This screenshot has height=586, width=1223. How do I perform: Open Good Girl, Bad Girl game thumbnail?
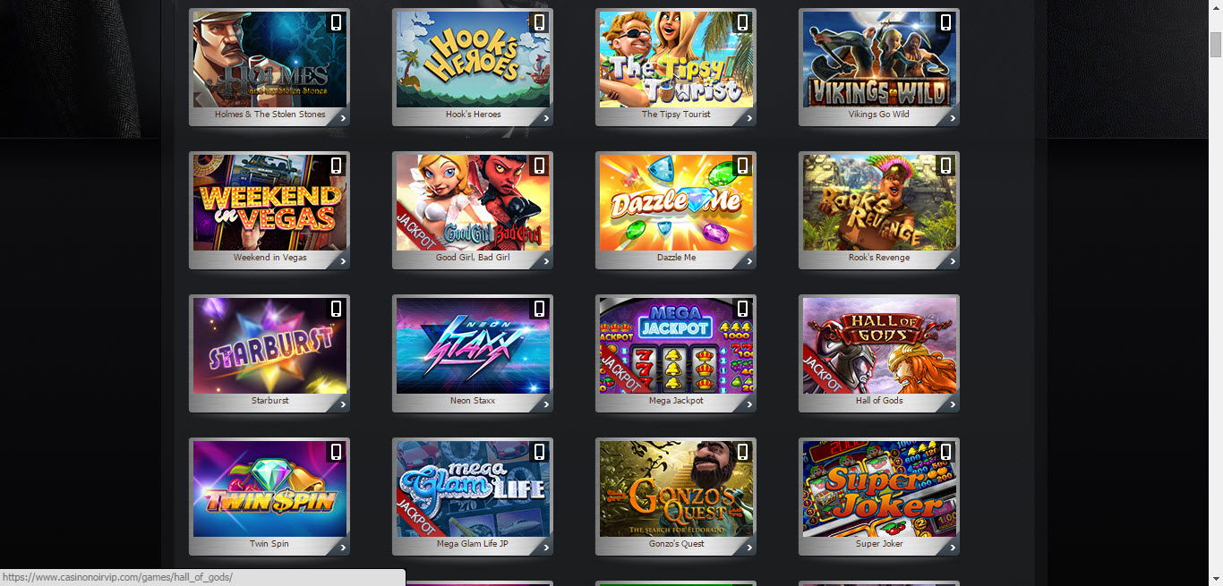click(x=473, y=202)
